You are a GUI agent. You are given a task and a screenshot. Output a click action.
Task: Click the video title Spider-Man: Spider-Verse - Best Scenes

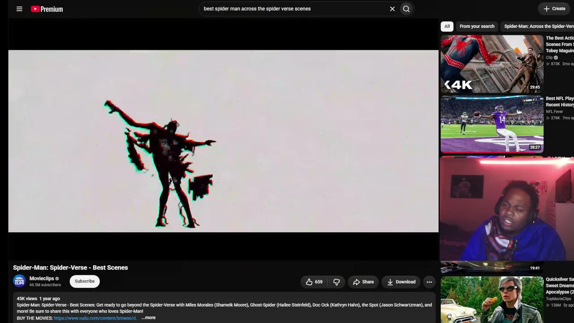tap(70, 267)
